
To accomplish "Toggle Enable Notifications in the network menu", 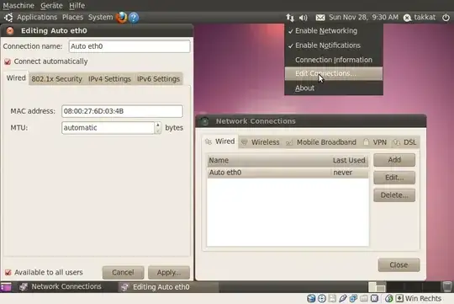I will [334, 45].
